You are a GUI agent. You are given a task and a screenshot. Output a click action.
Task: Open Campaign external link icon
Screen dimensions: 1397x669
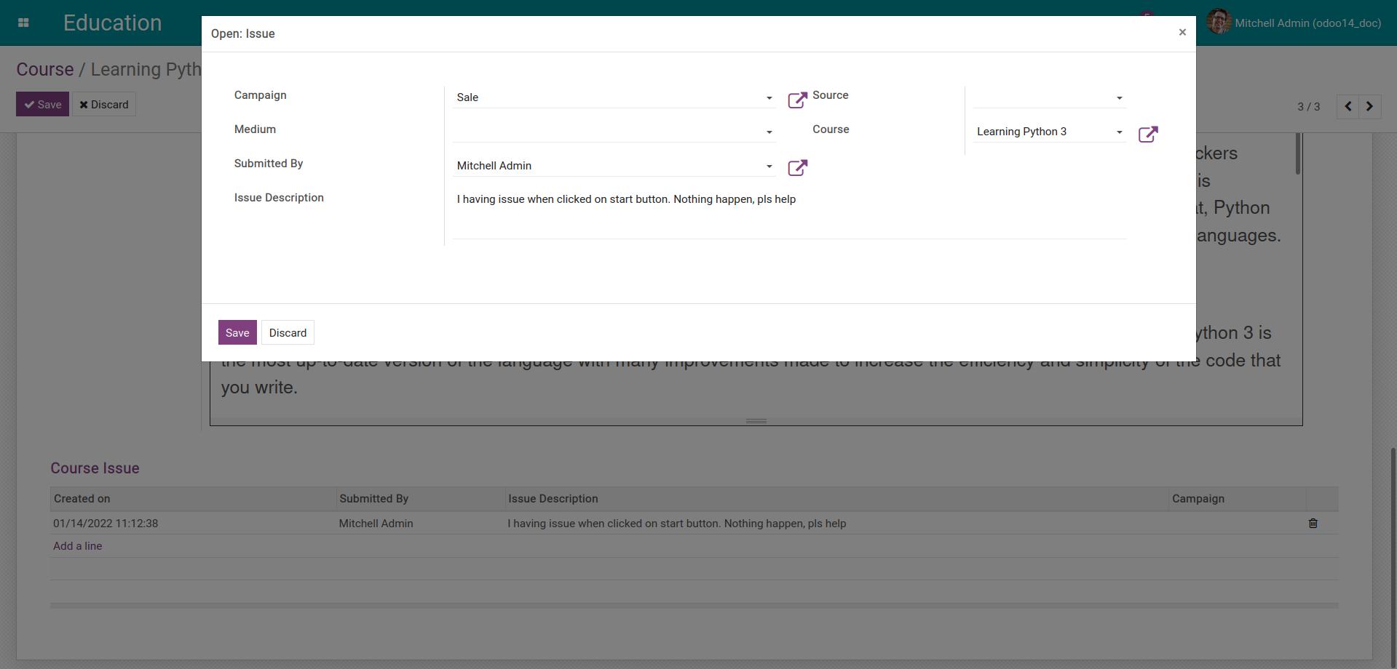coord(797,100)
